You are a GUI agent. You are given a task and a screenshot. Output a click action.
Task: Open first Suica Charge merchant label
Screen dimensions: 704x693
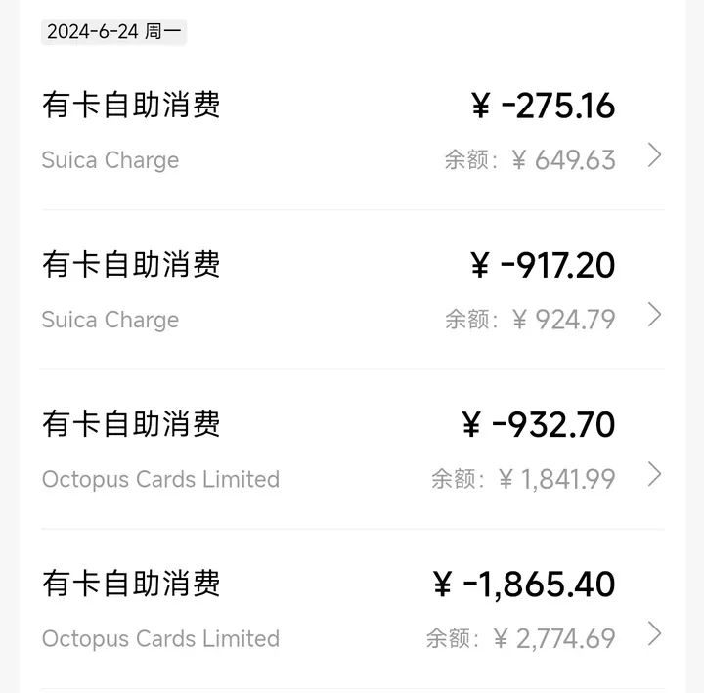point(110,160)
